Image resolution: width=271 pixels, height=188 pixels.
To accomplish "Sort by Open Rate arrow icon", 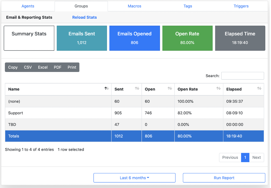I will tap(219, 88).
